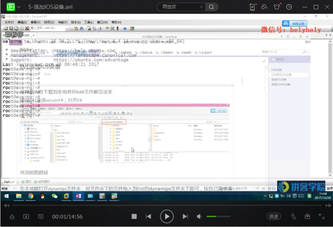Click the file title 5-添加IOS设备.avi

pos(50,7)
